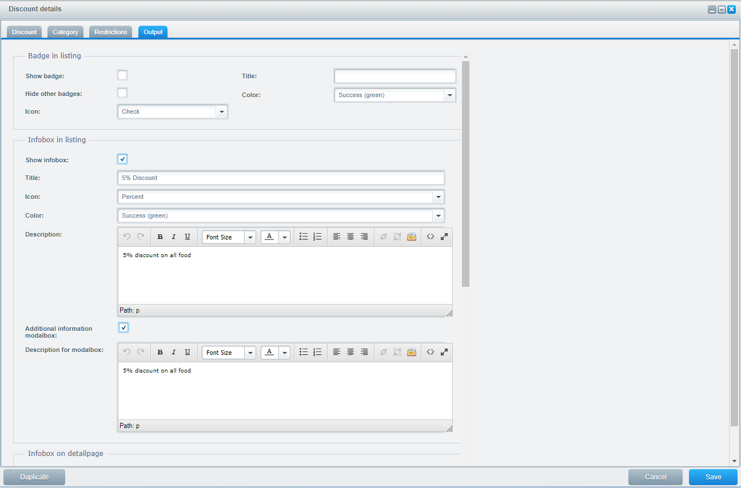The width and height of the screenshot is (741, 488).
Task: Toggle Underline in modalbox description editor
Action: click(188, 353)
